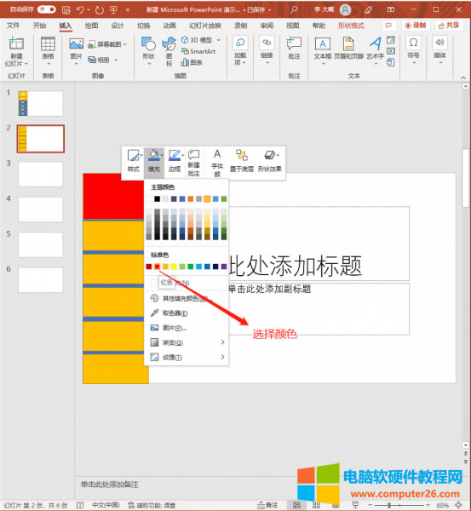Click the search magnifier in title bar
This screenshot has width=471, height=511.
click(294, 9)
